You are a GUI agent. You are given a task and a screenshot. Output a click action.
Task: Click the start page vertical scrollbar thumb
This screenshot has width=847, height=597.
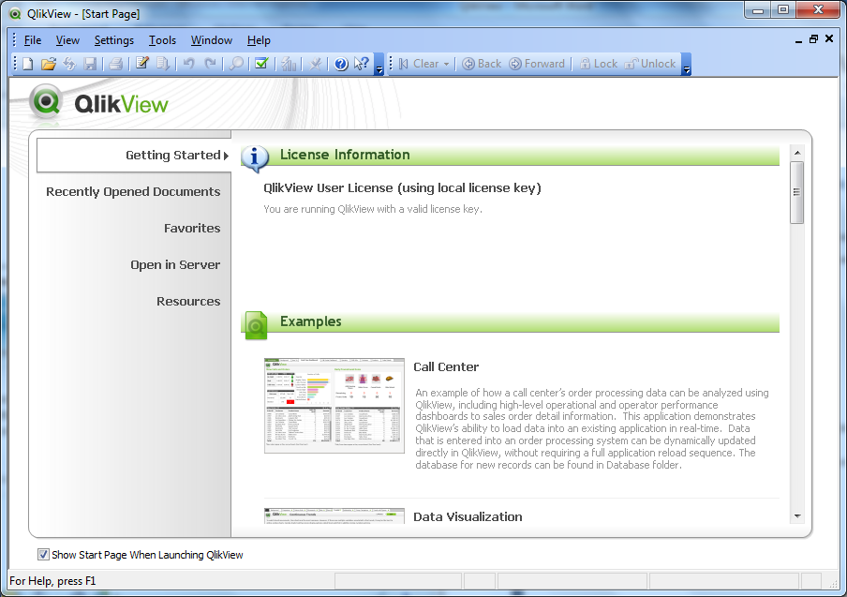pos(796,192)
